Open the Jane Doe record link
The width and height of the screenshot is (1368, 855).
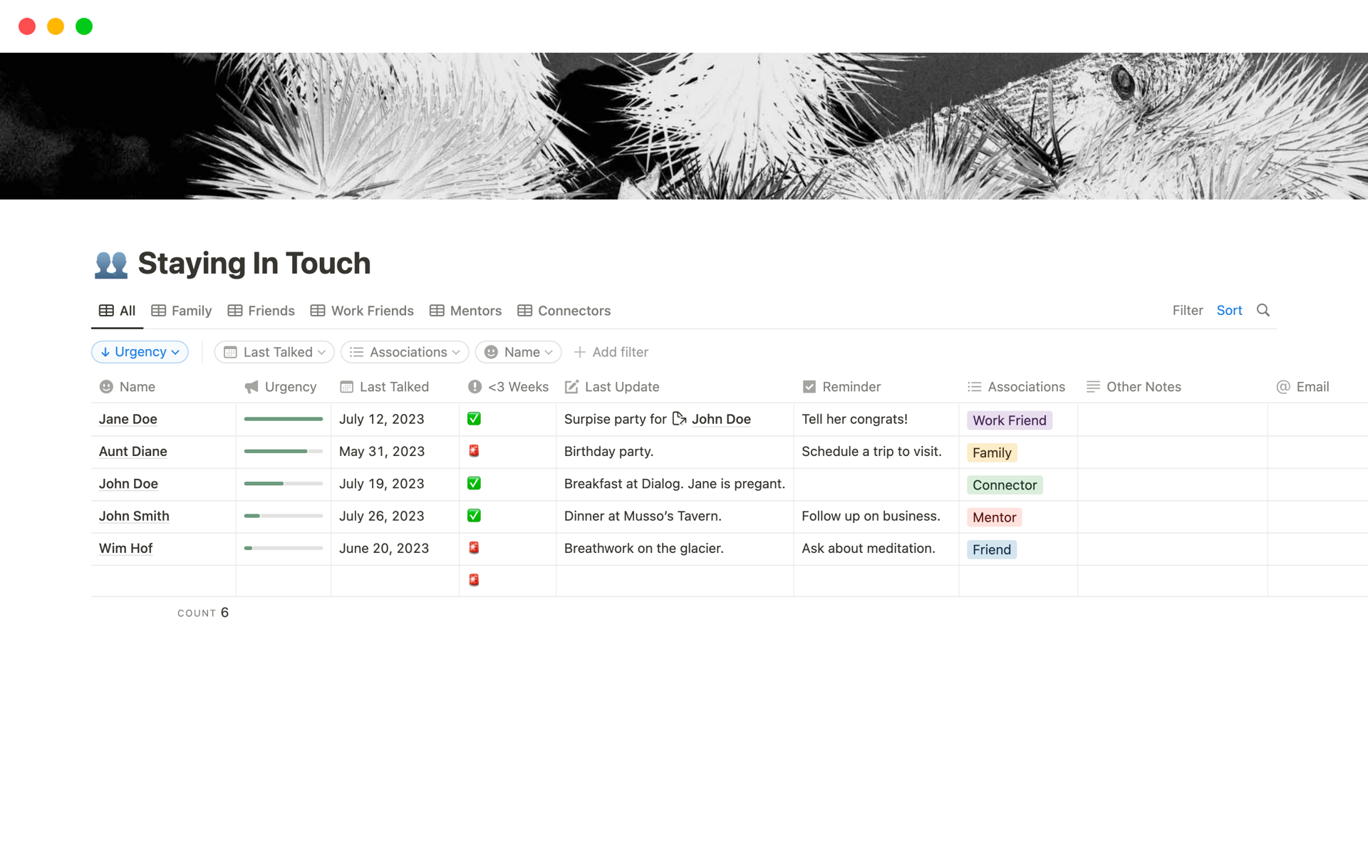tap(128, 419)
